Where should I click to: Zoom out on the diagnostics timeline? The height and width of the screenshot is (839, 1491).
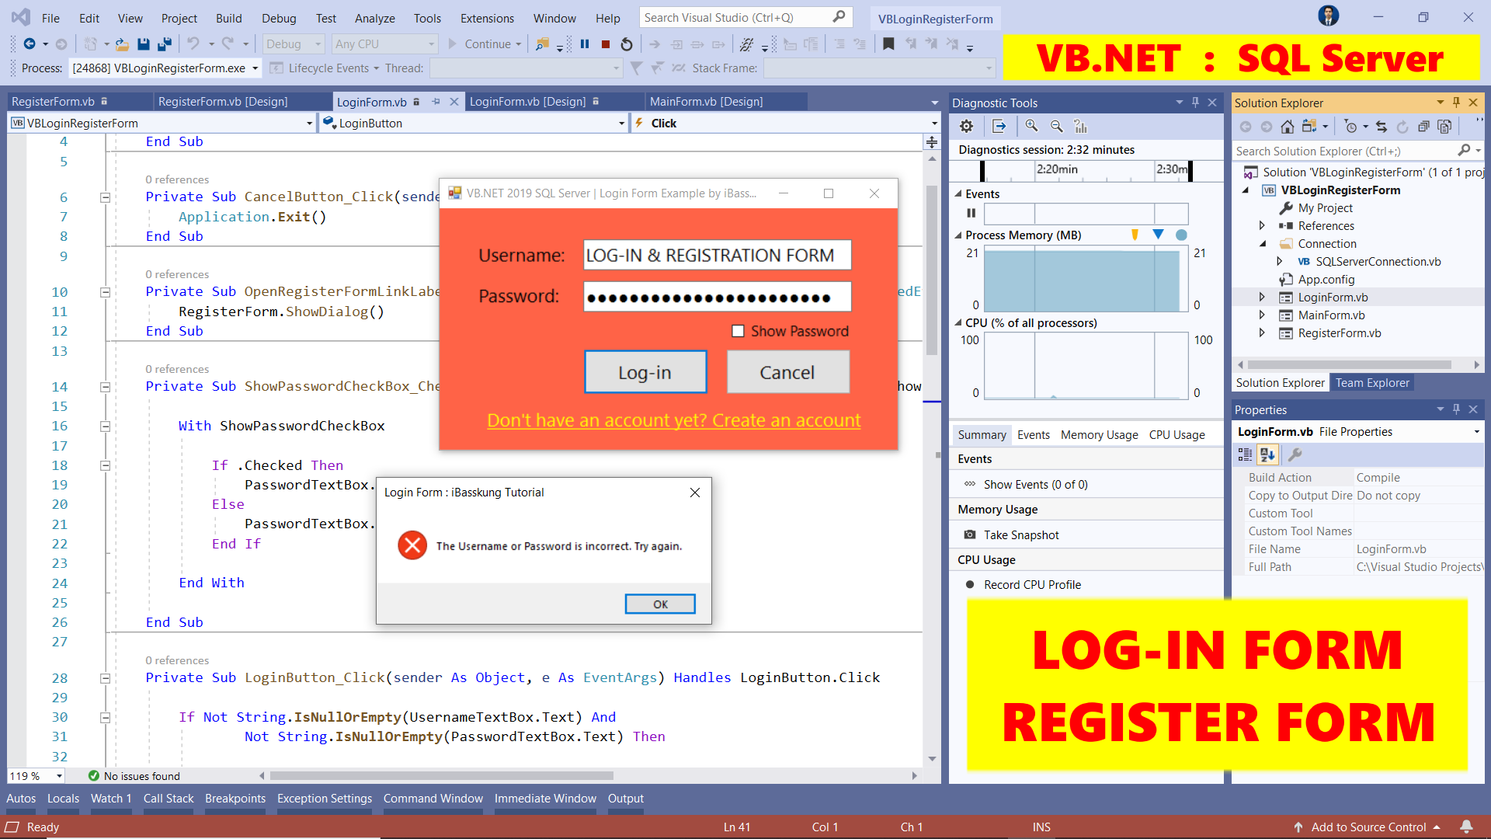pos(1056,126)
